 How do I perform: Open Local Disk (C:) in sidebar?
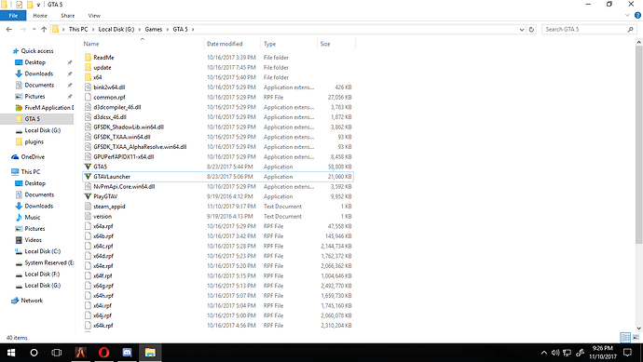(43, 251)
